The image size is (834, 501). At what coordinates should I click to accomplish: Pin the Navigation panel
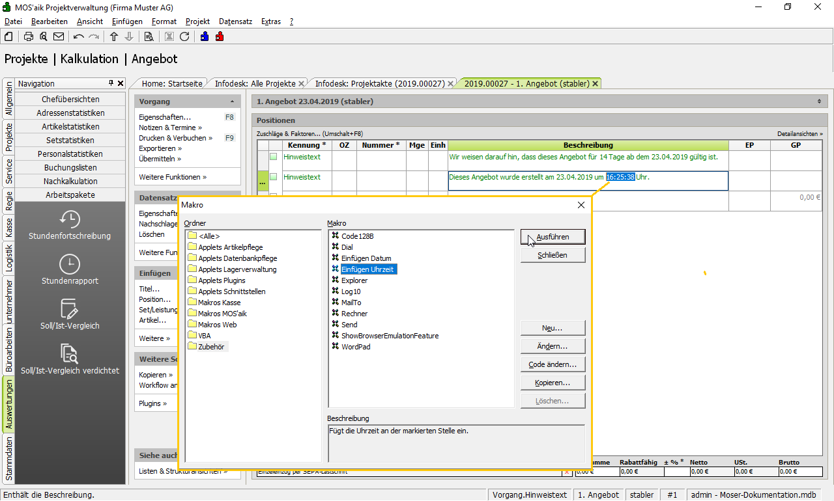pyautogui.click(x=111, y=83)
